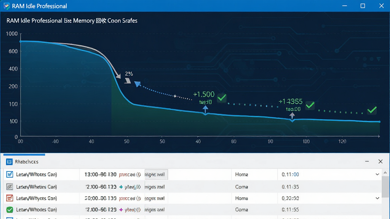Click the blue arrowhead near the 2% label

pyautogui.click(x=137, y=84)
